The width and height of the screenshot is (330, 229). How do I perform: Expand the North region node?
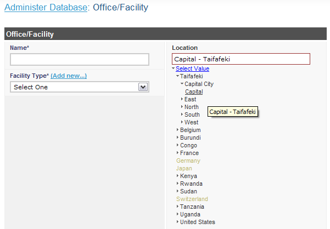(x=182, y=107)
